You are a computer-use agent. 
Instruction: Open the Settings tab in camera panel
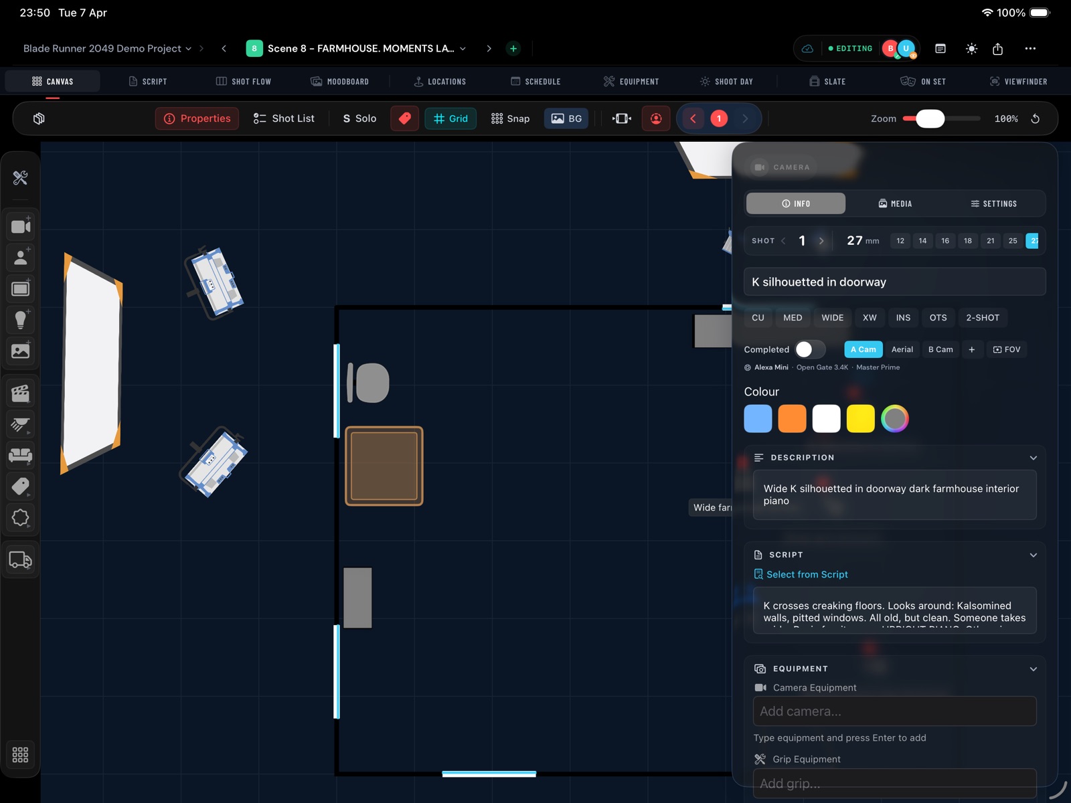[x=993, y=203]
